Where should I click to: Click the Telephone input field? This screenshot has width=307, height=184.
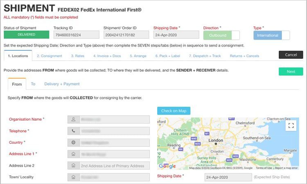coord(114,131)
